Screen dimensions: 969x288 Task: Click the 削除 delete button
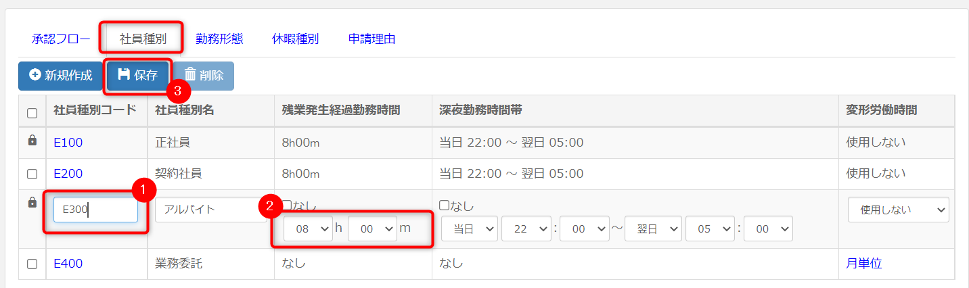click(x=204, y=76)
